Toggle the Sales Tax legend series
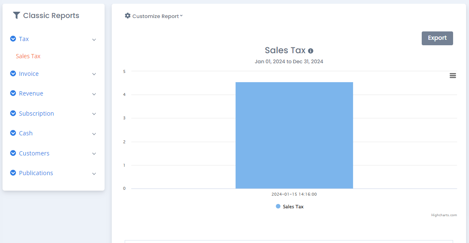This screenshot has height=243, width=469. tap(290, 207)
